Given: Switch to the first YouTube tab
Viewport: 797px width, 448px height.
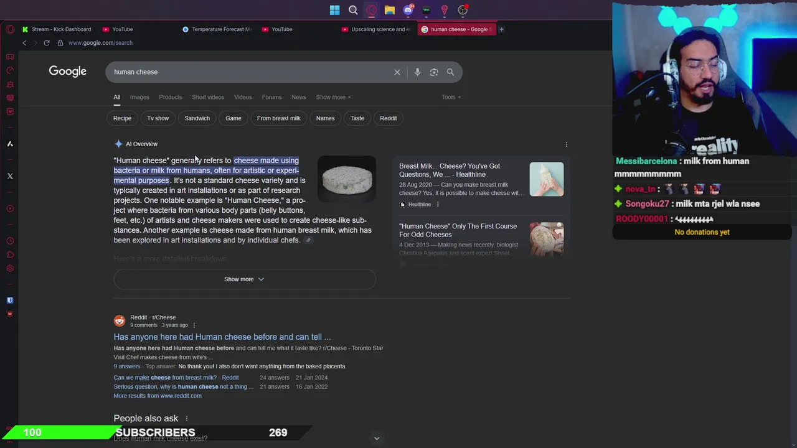Looking at the screenshot, I should 118,29.
